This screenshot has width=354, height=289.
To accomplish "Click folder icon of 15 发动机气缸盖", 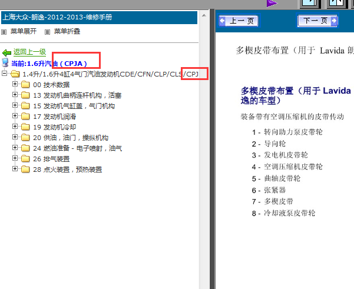I will tap(25, 105).
